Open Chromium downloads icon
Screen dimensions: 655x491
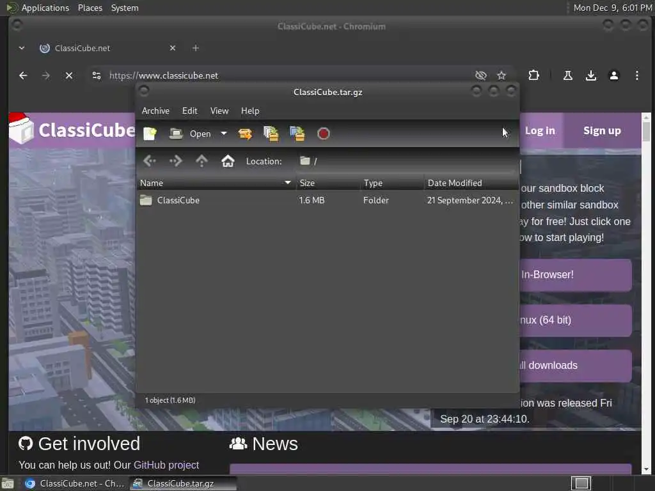coord(590,75)
